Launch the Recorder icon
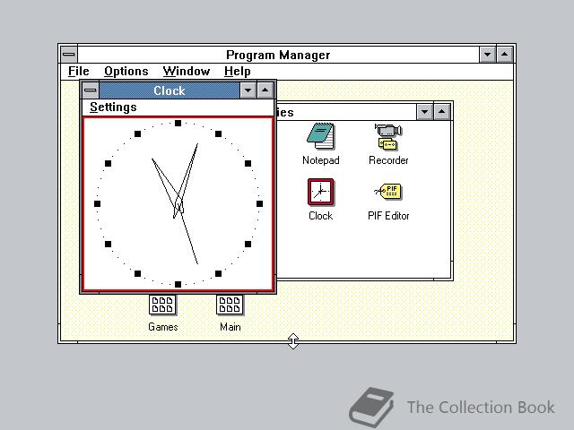 point(388,137)
